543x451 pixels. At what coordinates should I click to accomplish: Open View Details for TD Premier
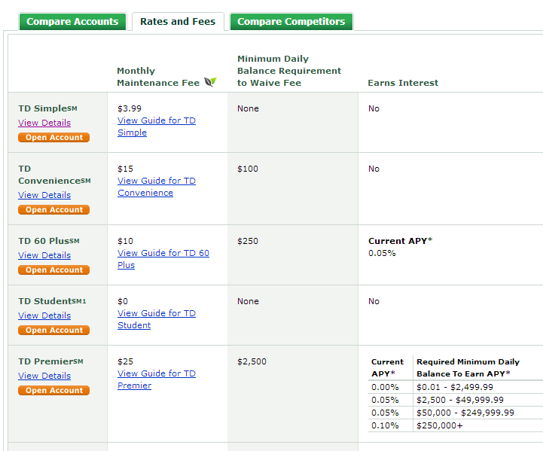44,376
